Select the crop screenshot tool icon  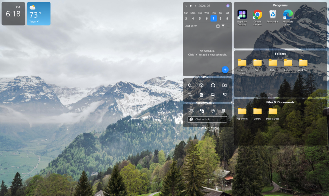(190, 95)
